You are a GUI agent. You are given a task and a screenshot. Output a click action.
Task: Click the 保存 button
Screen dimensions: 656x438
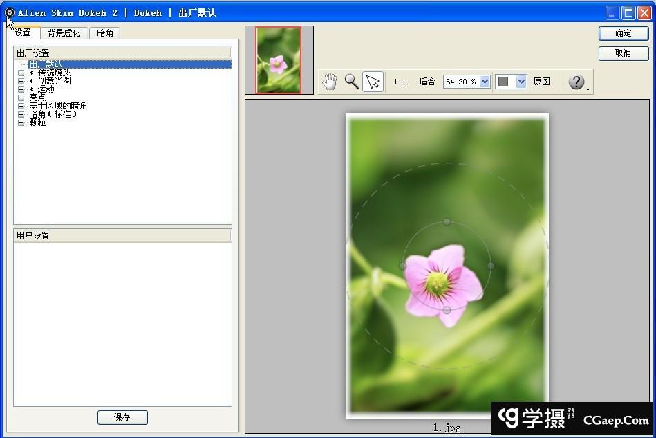pos(122,417)
